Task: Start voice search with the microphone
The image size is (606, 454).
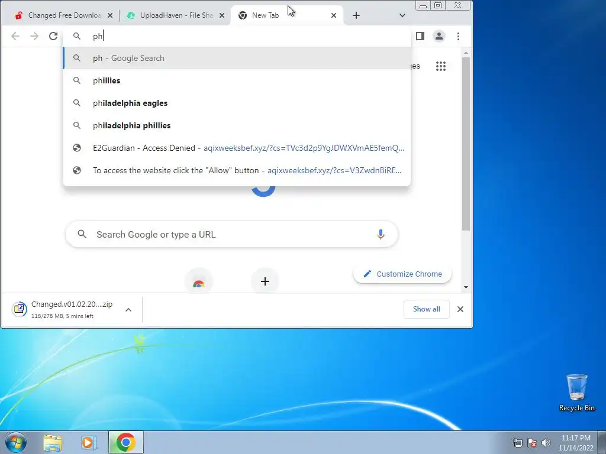Action: pyautogui.click(x=381, y=234)
